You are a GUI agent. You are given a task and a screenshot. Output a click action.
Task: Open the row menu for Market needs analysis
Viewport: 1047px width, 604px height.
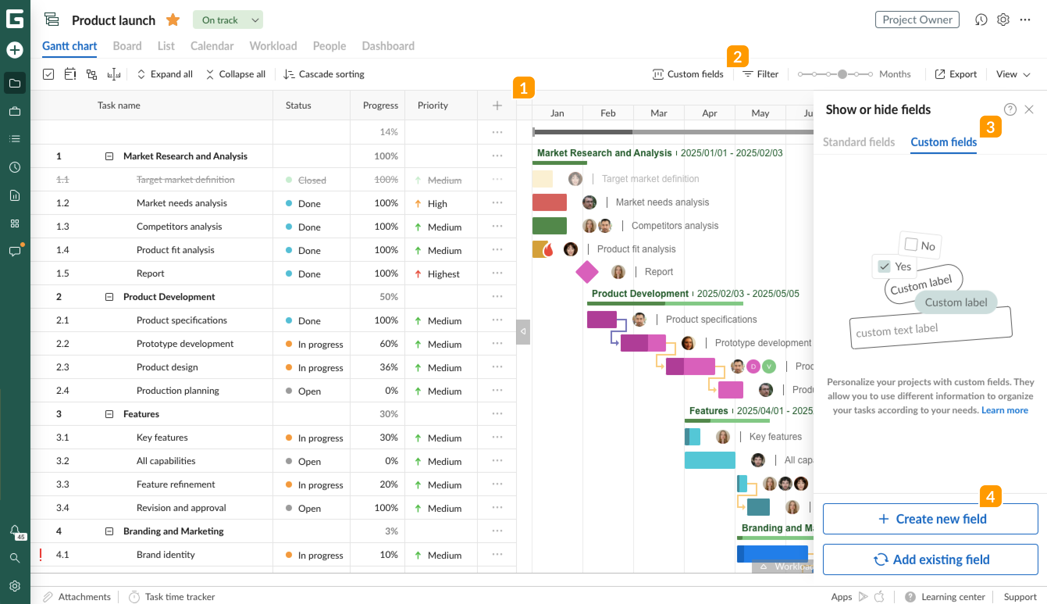click(497, 202)
